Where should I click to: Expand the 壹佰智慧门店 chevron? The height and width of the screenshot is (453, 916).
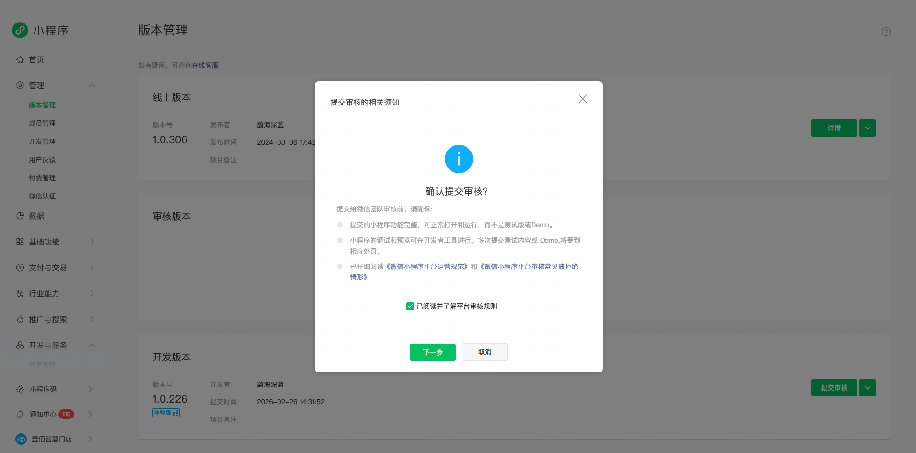(90, 439)
